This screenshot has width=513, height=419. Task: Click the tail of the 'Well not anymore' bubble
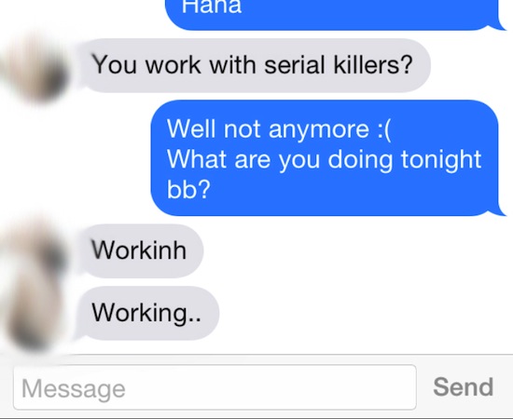pos(501,210)
